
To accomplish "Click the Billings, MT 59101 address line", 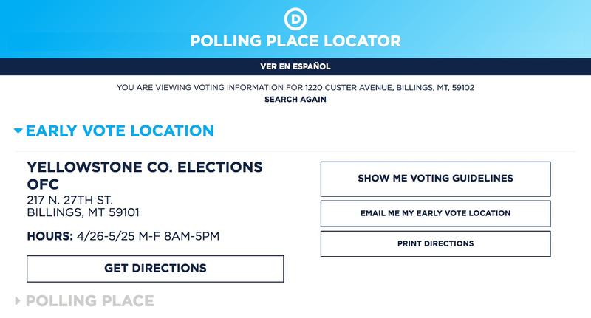I will click(x=83, y=212).
